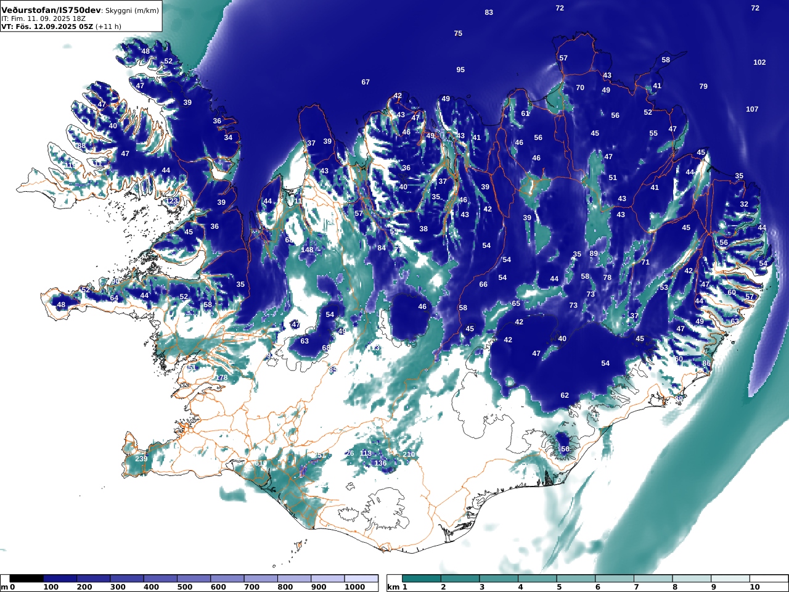Click the white 9–10 km legend swatch
This screenshot has height=592, width=789.
pyautogui.click(x=730, y=578)
